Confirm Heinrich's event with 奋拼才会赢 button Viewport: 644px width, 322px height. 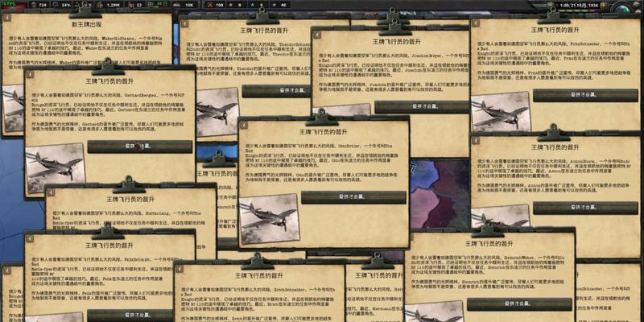(x=519, y=304)
